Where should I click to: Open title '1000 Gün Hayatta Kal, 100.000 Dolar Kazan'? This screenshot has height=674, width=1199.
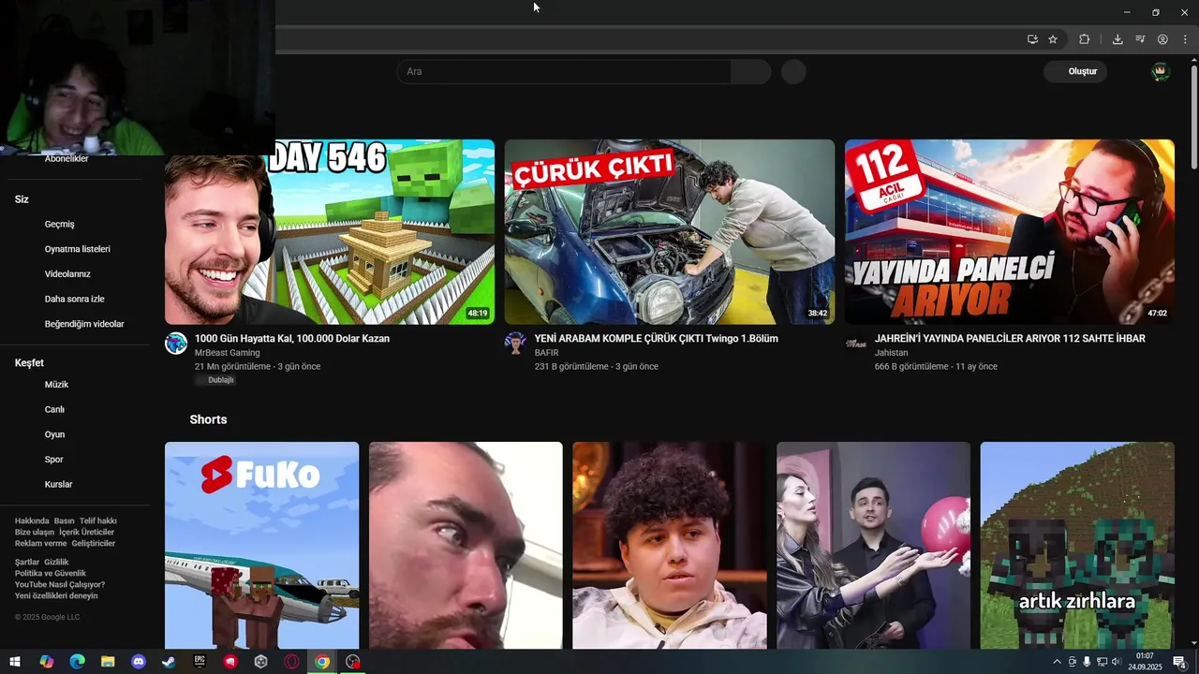(292, 338)
